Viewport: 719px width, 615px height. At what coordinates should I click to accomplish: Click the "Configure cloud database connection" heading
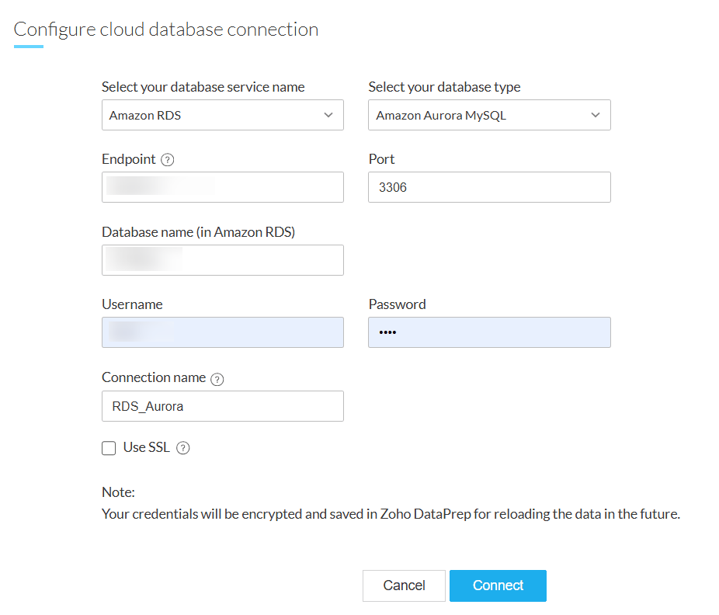point(166,30)
